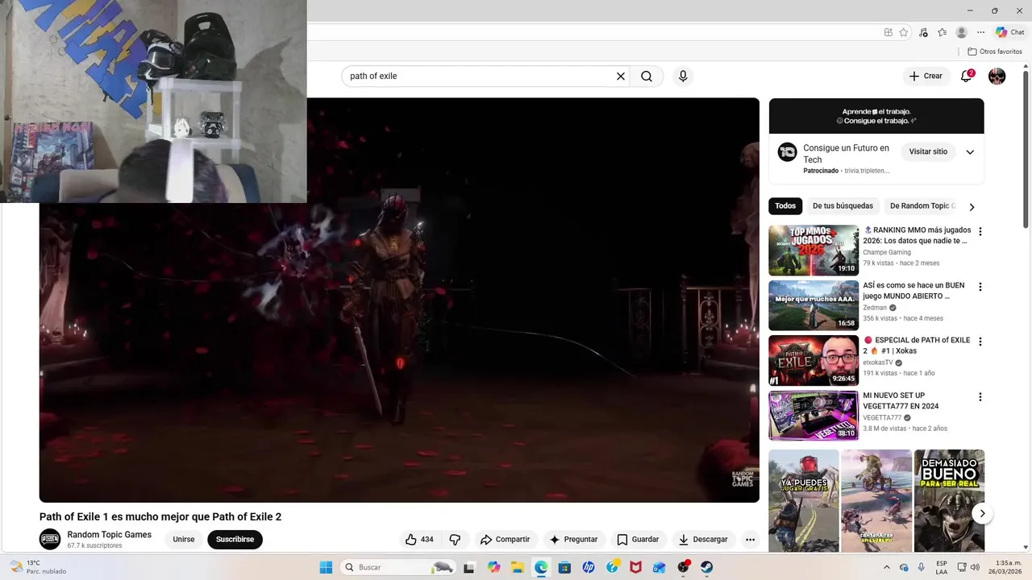Click the Crear button
The width and height of the screenshot is (1032, 580).
pyautogui.click(x=926, y=76)
